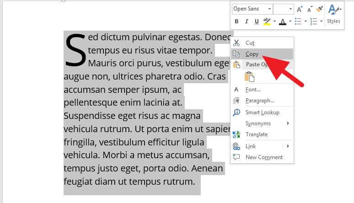The height and width of the screenshot is (203, 354).
Task: Apply the font color swatch
Action: [x=283, y=22]
